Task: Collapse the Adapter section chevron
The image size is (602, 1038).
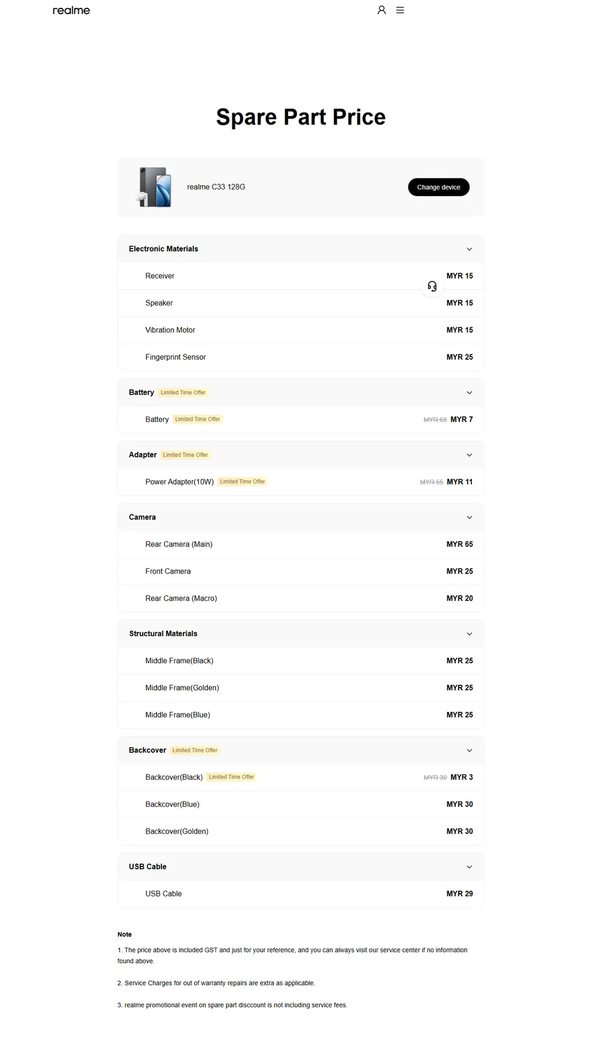Action: pos(470,456)
